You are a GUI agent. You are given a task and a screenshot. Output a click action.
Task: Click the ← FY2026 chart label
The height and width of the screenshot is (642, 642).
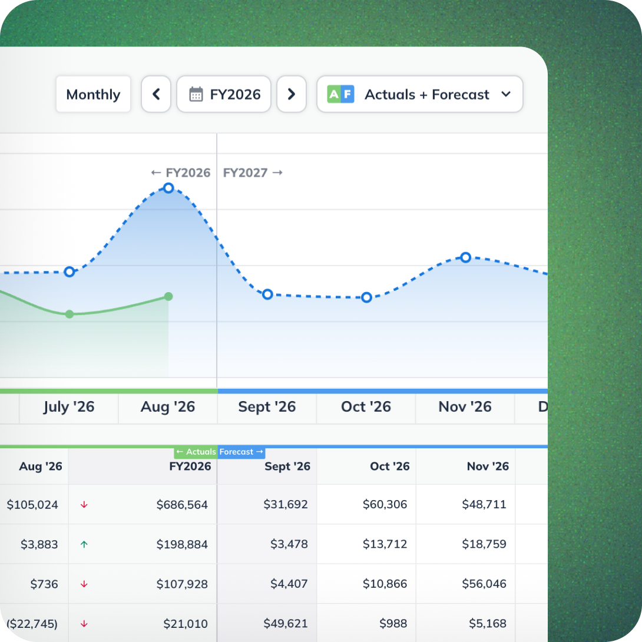pyautogui.click(x=181, y=173)
